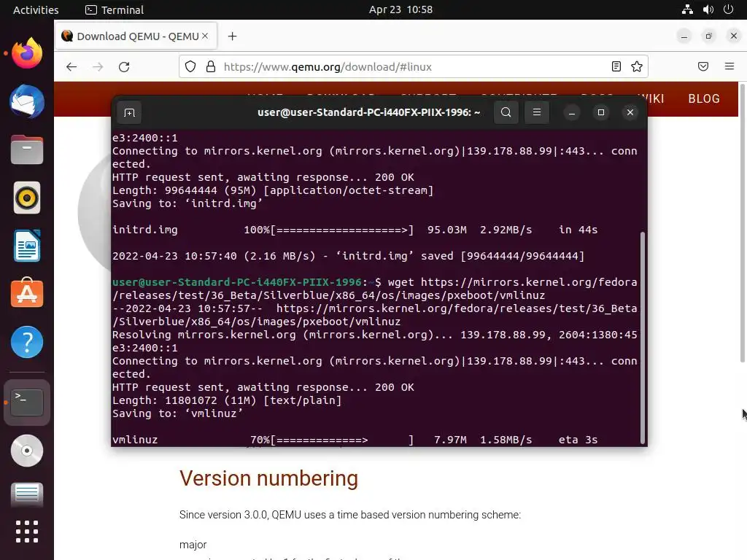Click the Firefox forward arrow

click(98, 66)
